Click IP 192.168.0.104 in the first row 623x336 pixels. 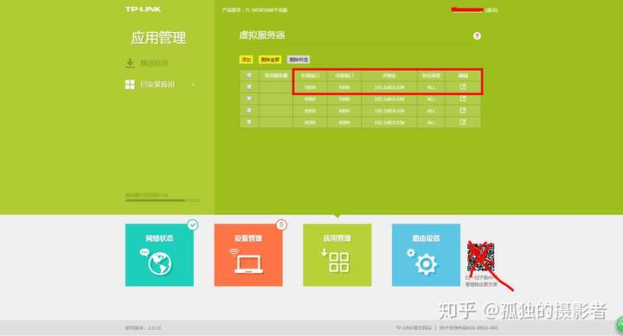click(389, 87)
